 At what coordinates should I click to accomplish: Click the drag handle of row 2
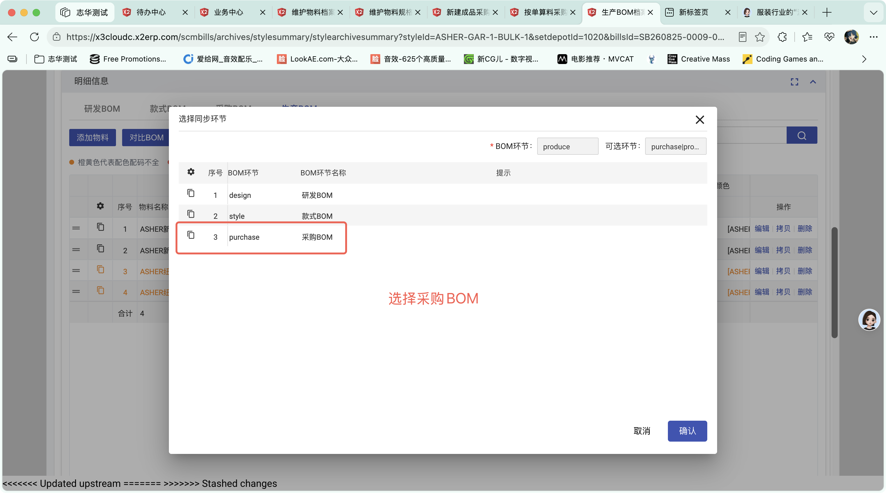coord(76,250)
